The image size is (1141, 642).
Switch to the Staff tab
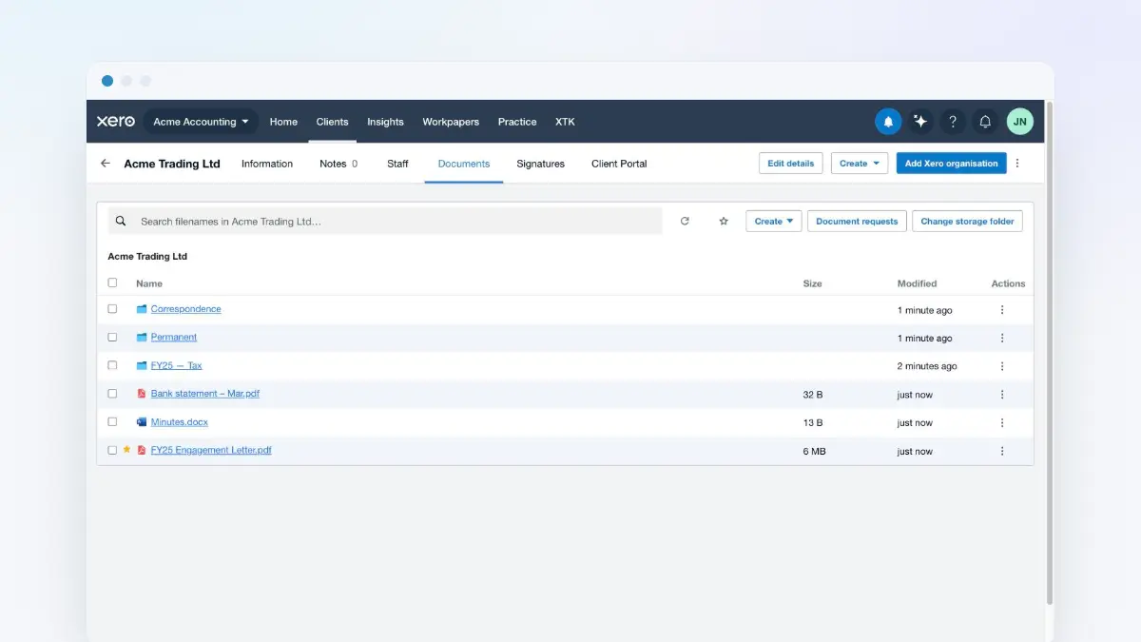(397, 164)
